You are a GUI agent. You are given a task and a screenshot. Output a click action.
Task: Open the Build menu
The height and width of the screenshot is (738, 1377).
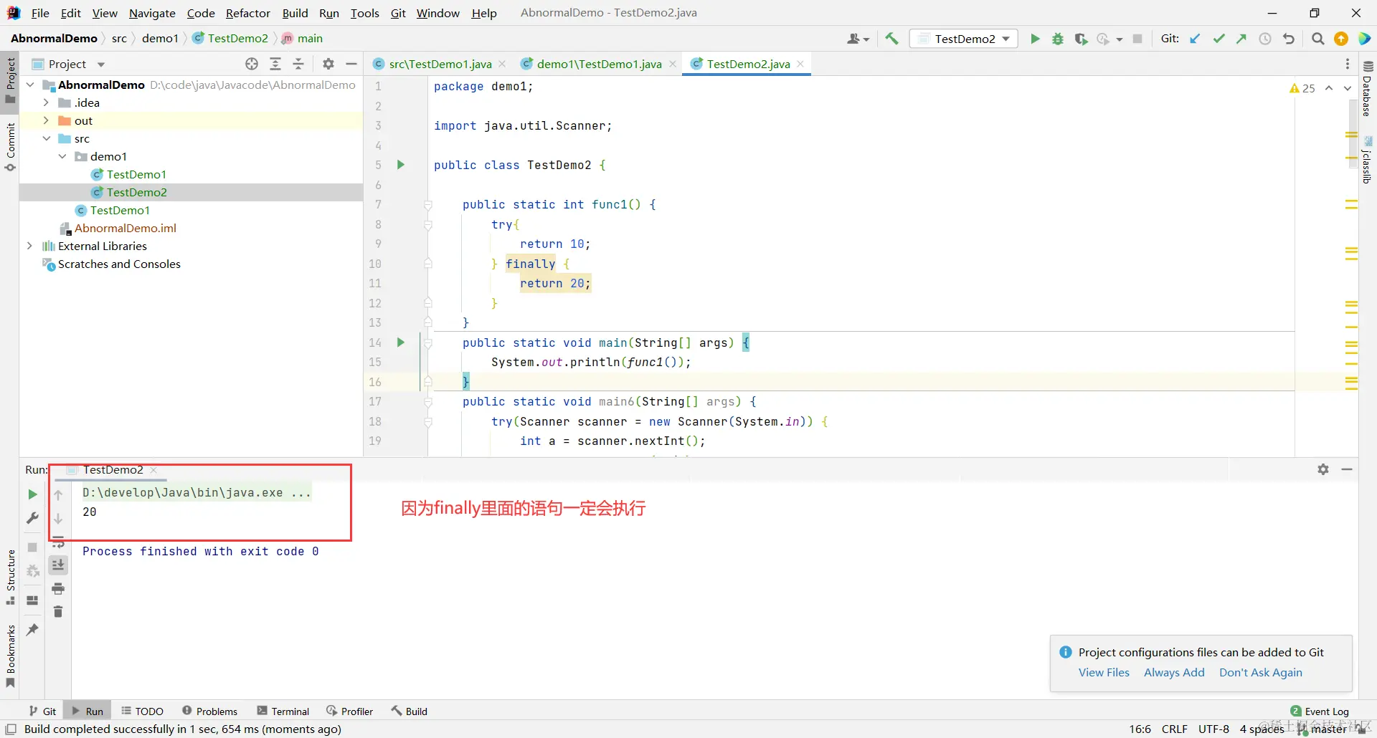click(x=295, y=13)
